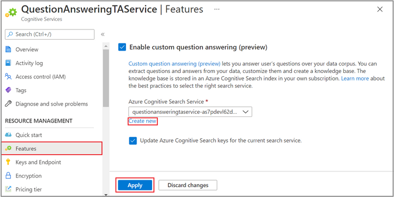This screenshot has width=394, height=197.
Task: Close the Features blade
Action: (380, 10)
